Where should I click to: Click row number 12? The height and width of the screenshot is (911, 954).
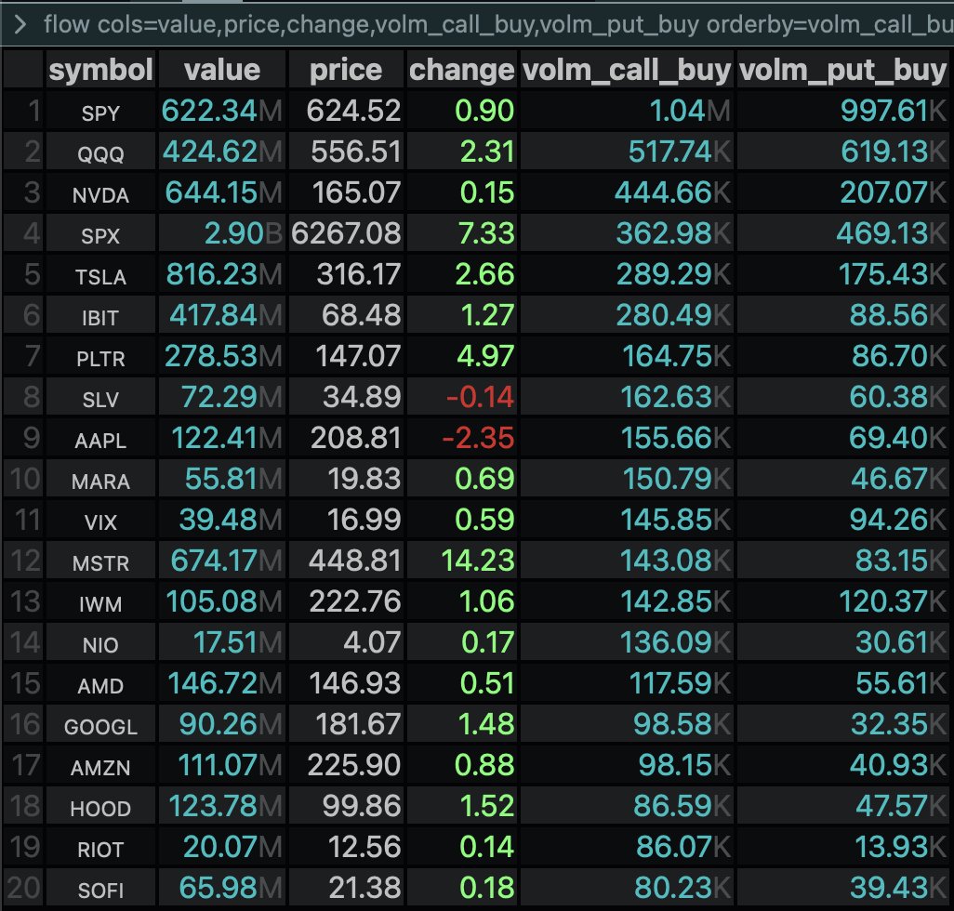(x=24, y=561)
